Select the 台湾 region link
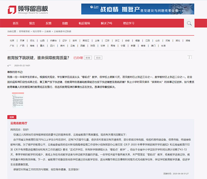This screenshot has height=179, width=207. click(x=163, y=46)
